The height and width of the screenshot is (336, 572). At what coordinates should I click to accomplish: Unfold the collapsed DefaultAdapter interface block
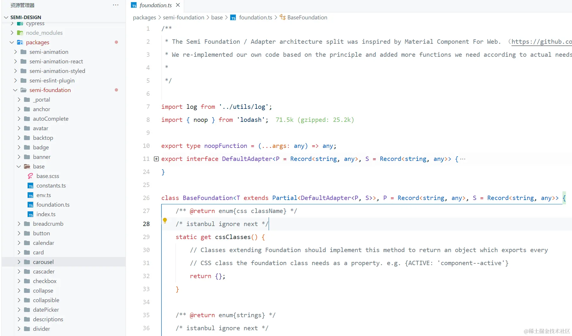[156, 159]
